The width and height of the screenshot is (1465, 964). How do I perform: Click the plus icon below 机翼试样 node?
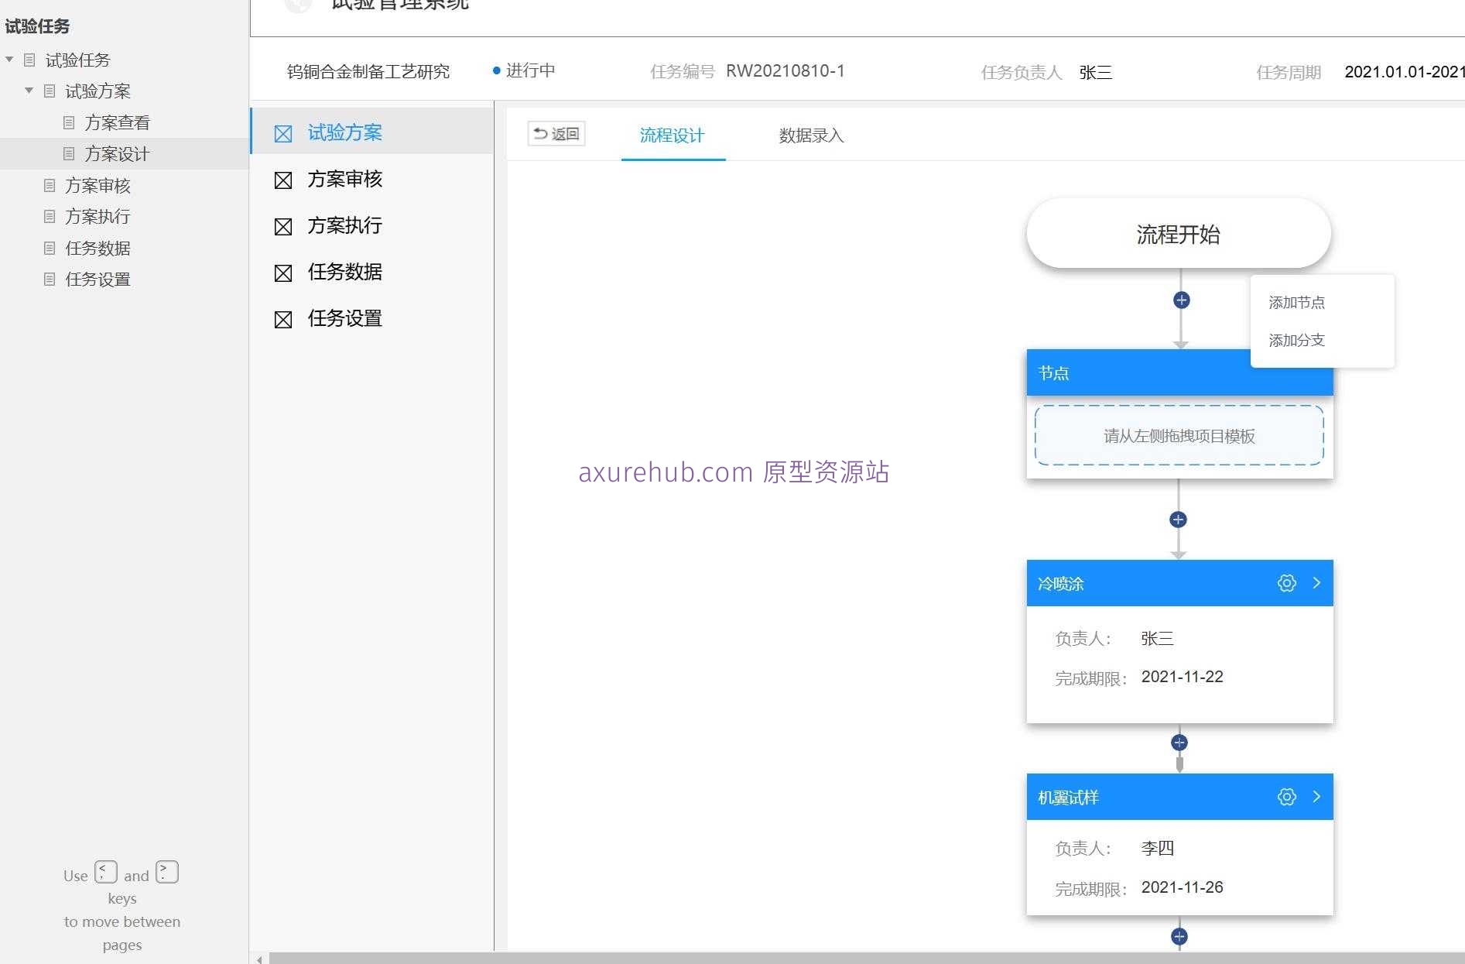pyautogui.click(x=1179, y=936)
